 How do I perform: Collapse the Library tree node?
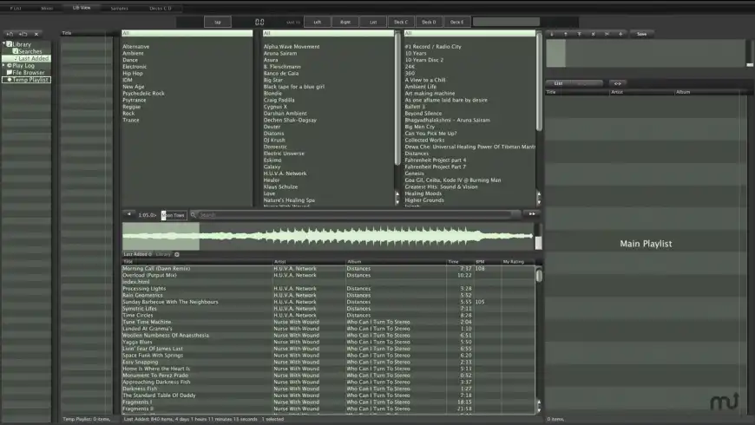[x=4, y=44]
